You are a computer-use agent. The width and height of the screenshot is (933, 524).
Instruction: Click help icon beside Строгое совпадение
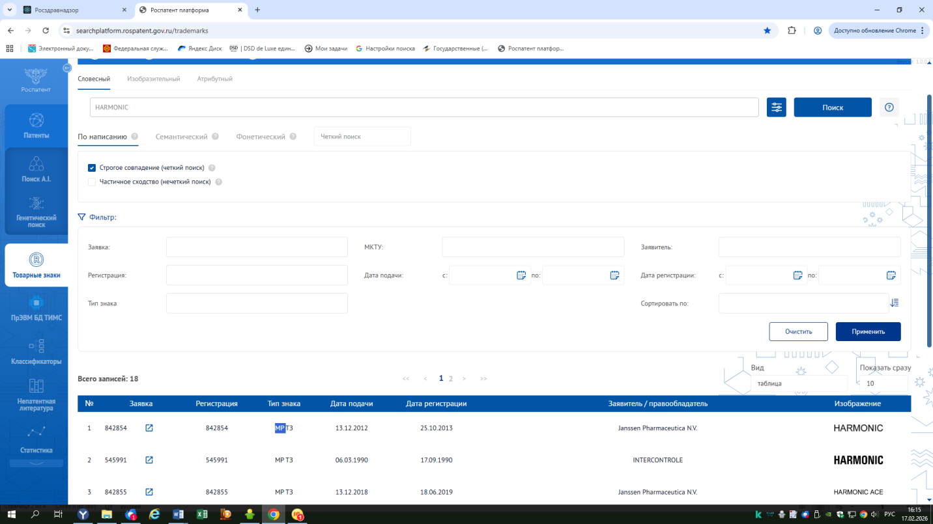point(212,168)
